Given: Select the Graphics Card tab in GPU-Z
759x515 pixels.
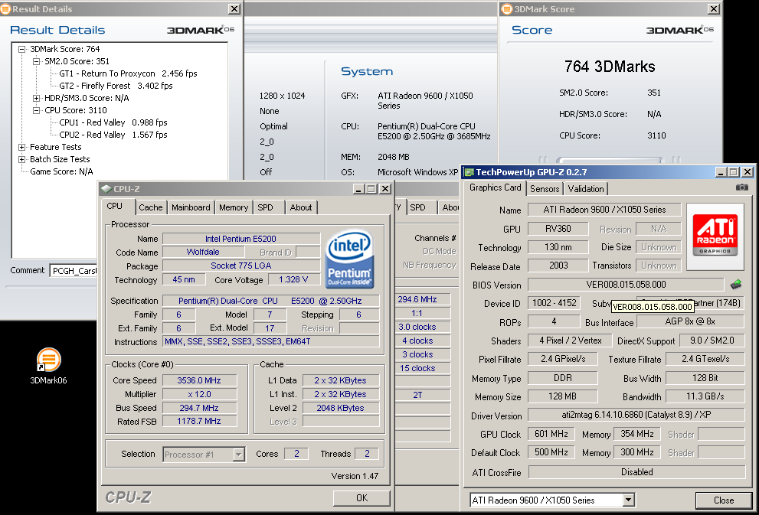Looking at the screenshot, I should 496,187.
